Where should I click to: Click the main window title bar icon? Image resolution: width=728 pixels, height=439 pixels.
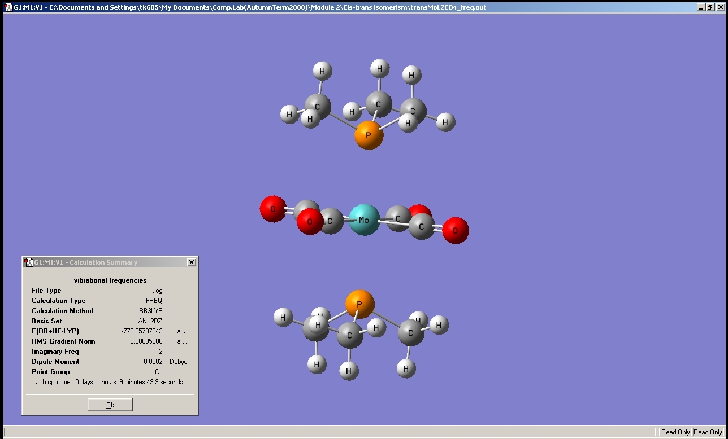tap(8, 7)
